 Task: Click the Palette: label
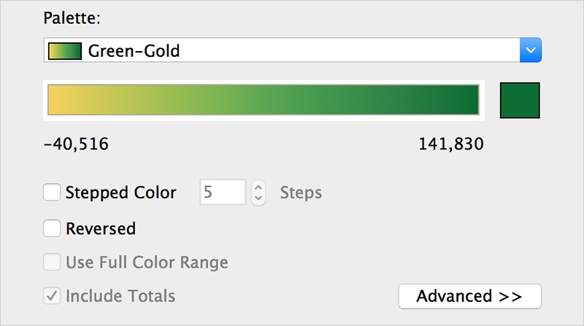[72, 17]
